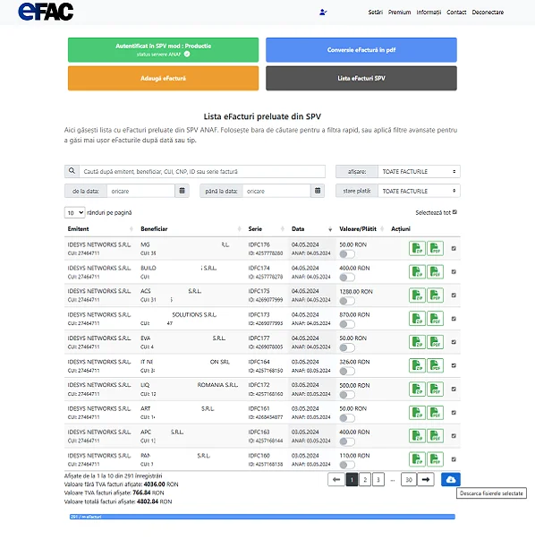Open Contact menu item
The image size is (535, 548).
[x=456, y=13]
